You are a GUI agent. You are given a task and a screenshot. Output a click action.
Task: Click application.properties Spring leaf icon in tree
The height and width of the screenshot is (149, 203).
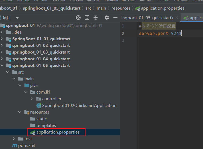click(33, 132)
